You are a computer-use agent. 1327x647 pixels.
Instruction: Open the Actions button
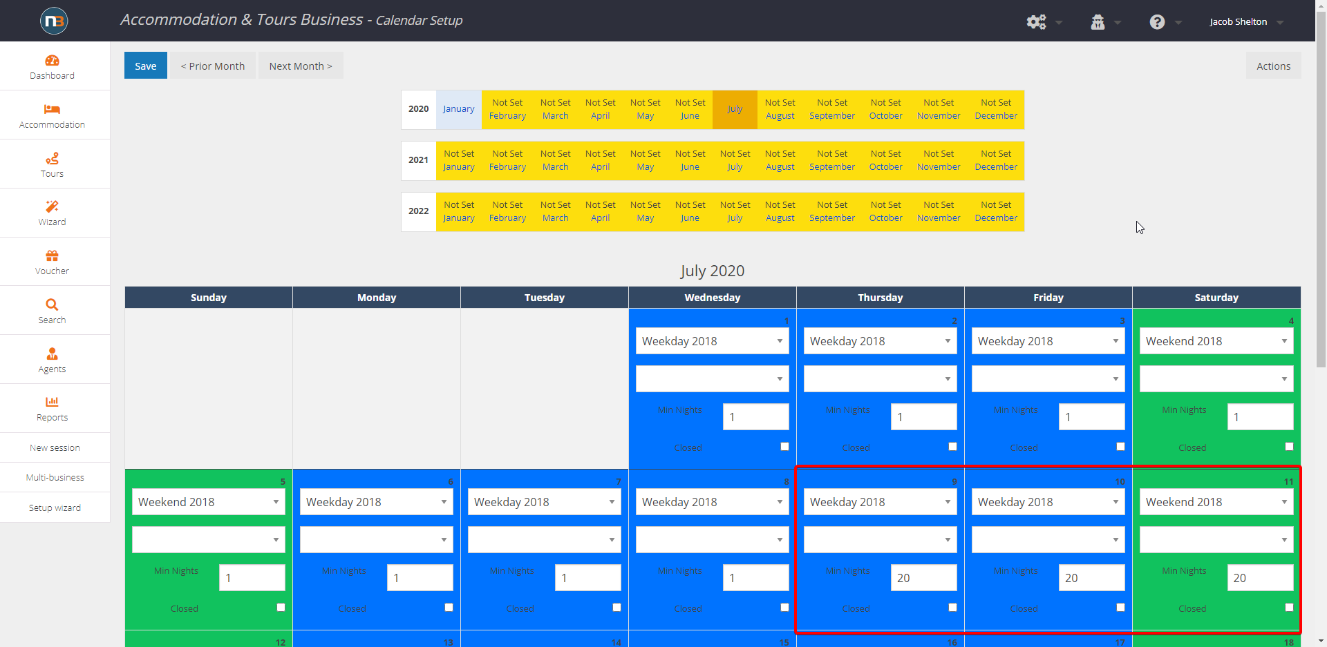click(x=1273, y=66)
